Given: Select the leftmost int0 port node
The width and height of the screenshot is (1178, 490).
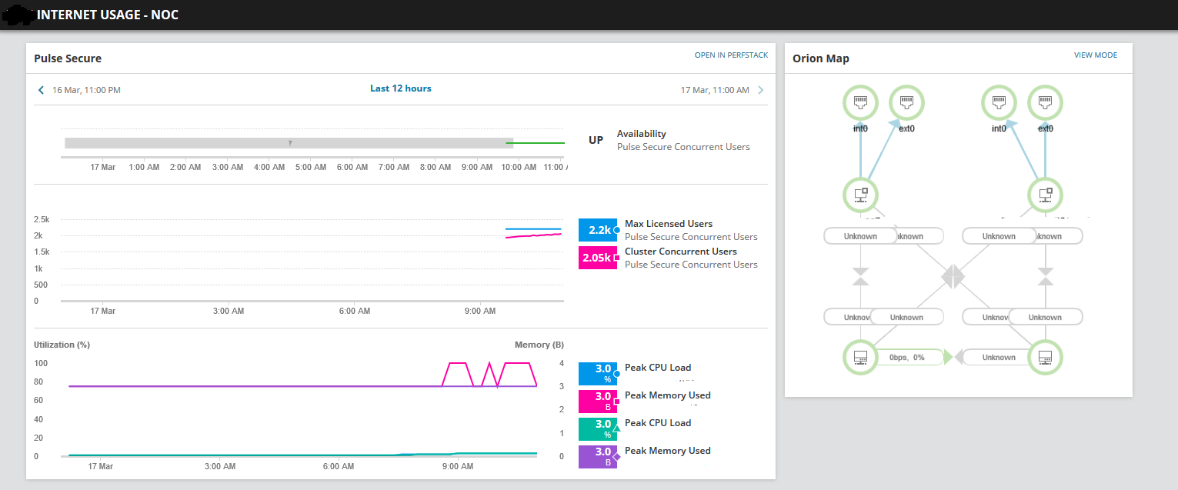Looking at the screenshot, I should (x=860, y=102).
